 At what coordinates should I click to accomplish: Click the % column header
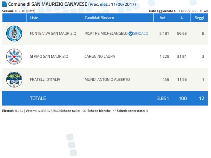[182, 18]
